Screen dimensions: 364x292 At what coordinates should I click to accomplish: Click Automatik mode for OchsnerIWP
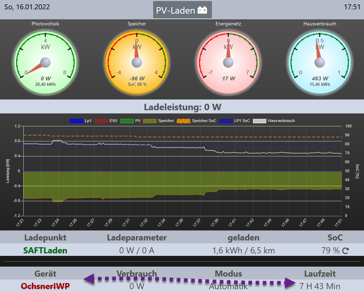pyautogui.click(x=228, y=286)
